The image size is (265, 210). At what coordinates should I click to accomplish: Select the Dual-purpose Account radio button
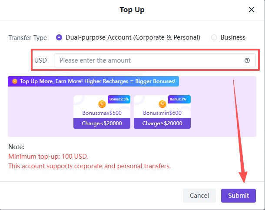[x=59, y=37]
